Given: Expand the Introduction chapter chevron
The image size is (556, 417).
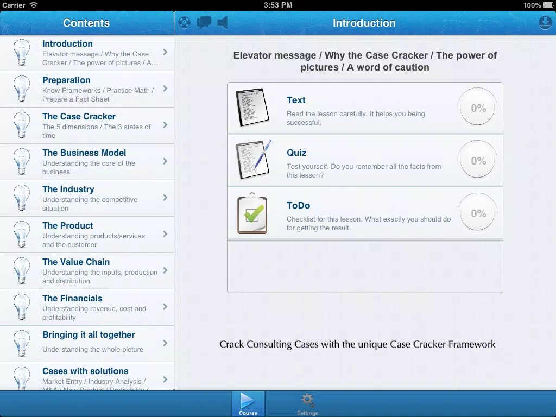Looking at the screenshot, I should (165, 52).
